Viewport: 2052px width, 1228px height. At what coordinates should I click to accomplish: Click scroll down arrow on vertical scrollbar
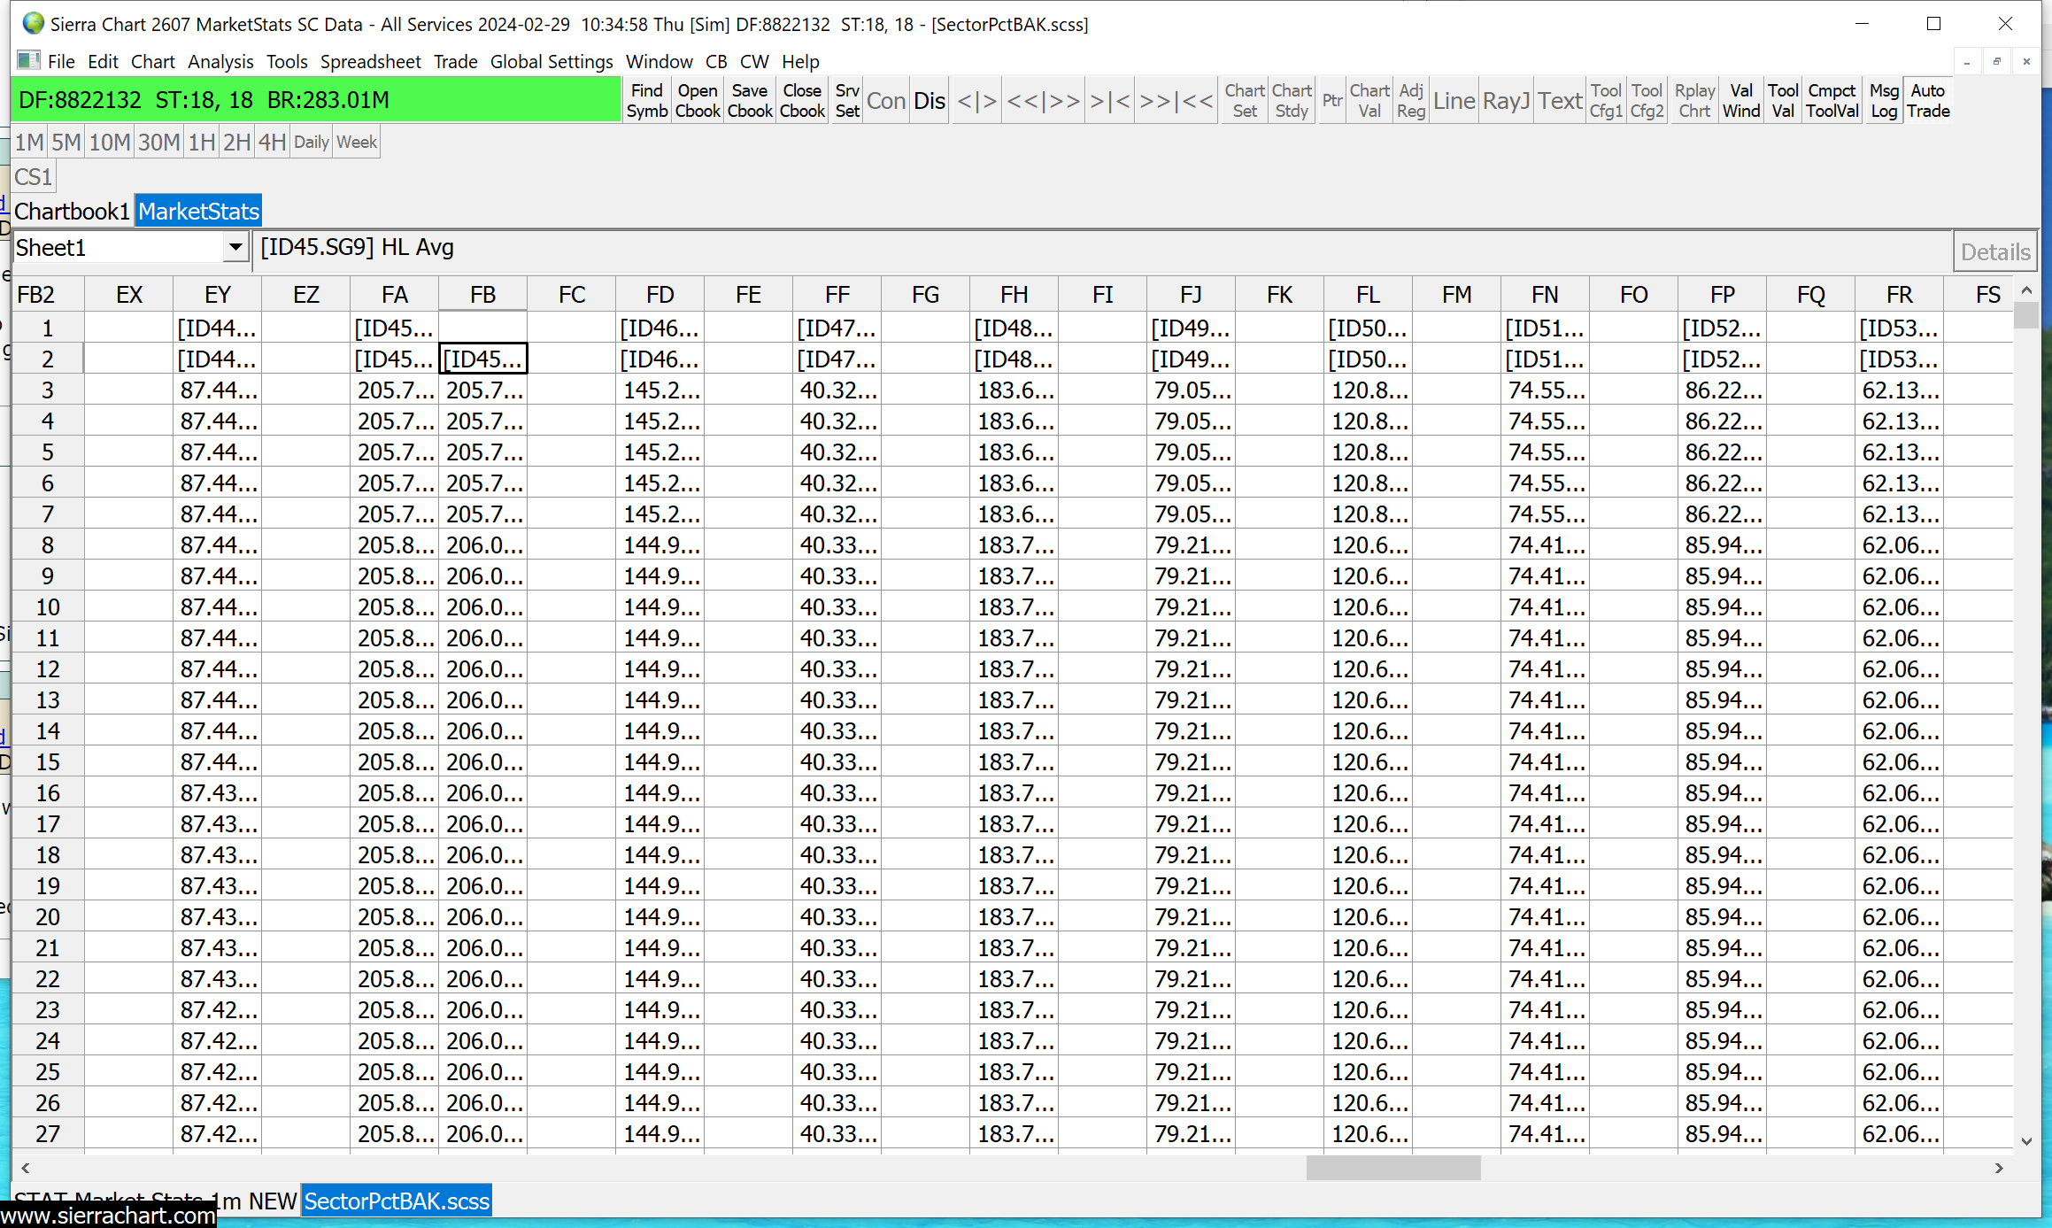(2026, 1142)
